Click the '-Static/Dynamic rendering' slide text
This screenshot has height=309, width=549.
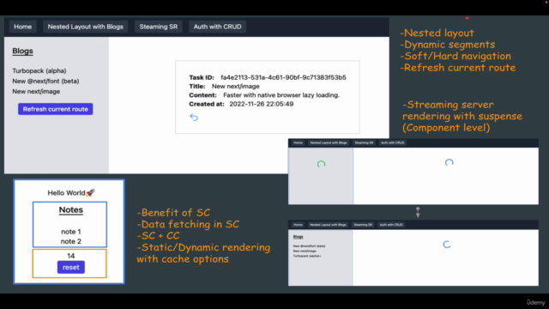203,248
